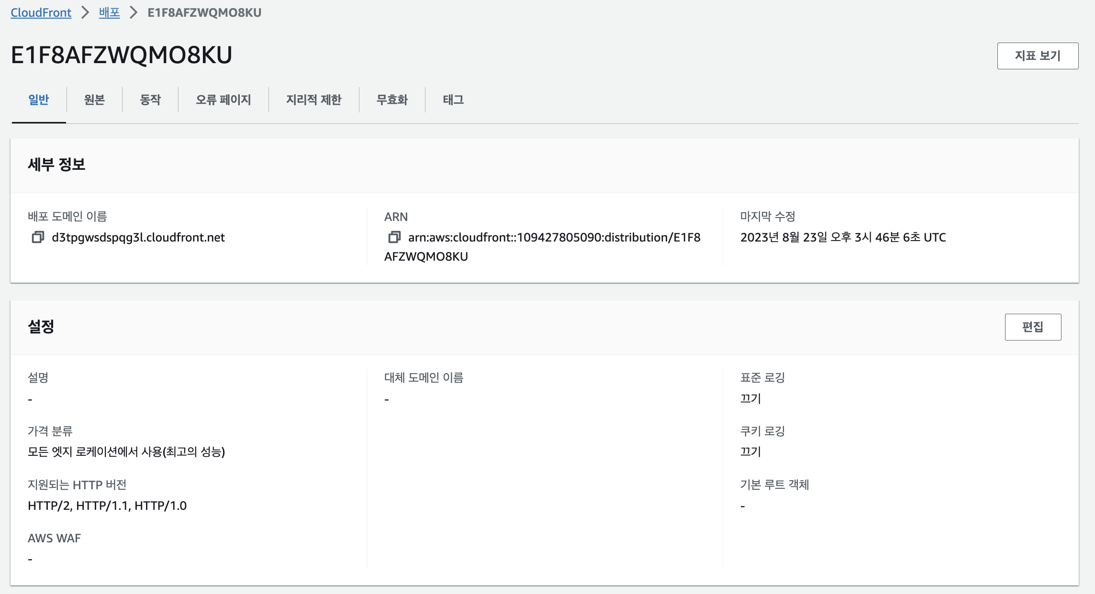Open the 일반 tab
Screen dimensions: 1095x594
[39, 99]
